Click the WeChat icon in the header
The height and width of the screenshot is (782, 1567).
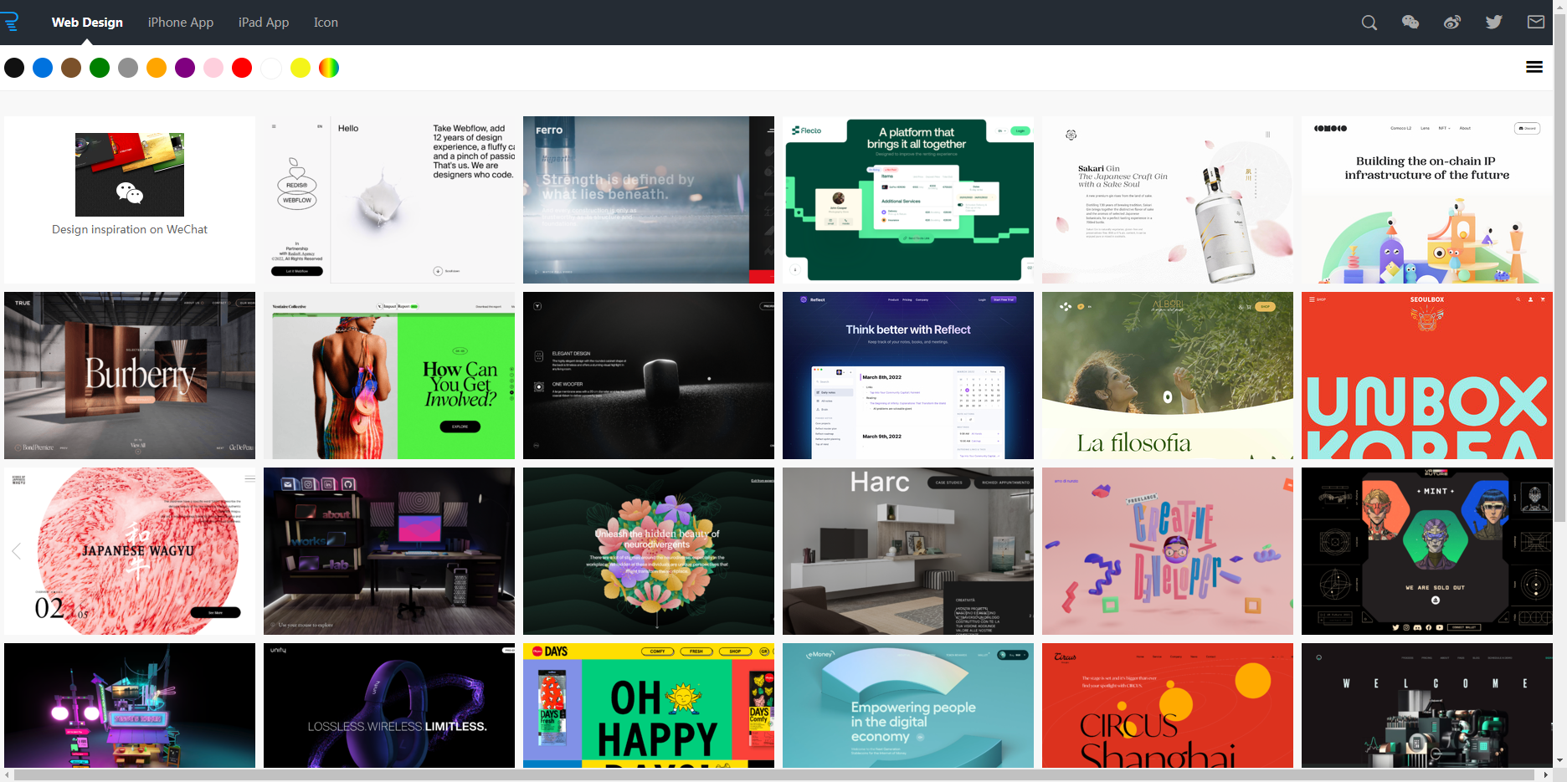[1410, 23]
